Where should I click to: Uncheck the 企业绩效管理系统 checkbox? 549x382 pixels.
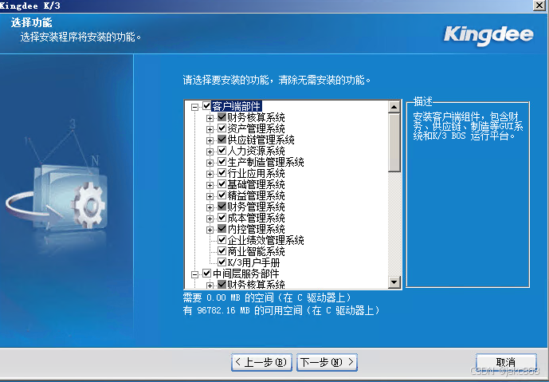coord(222,240)
